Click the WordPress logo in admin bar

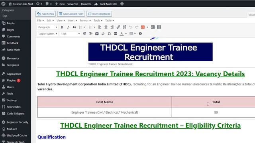click(x=4, y=4)
